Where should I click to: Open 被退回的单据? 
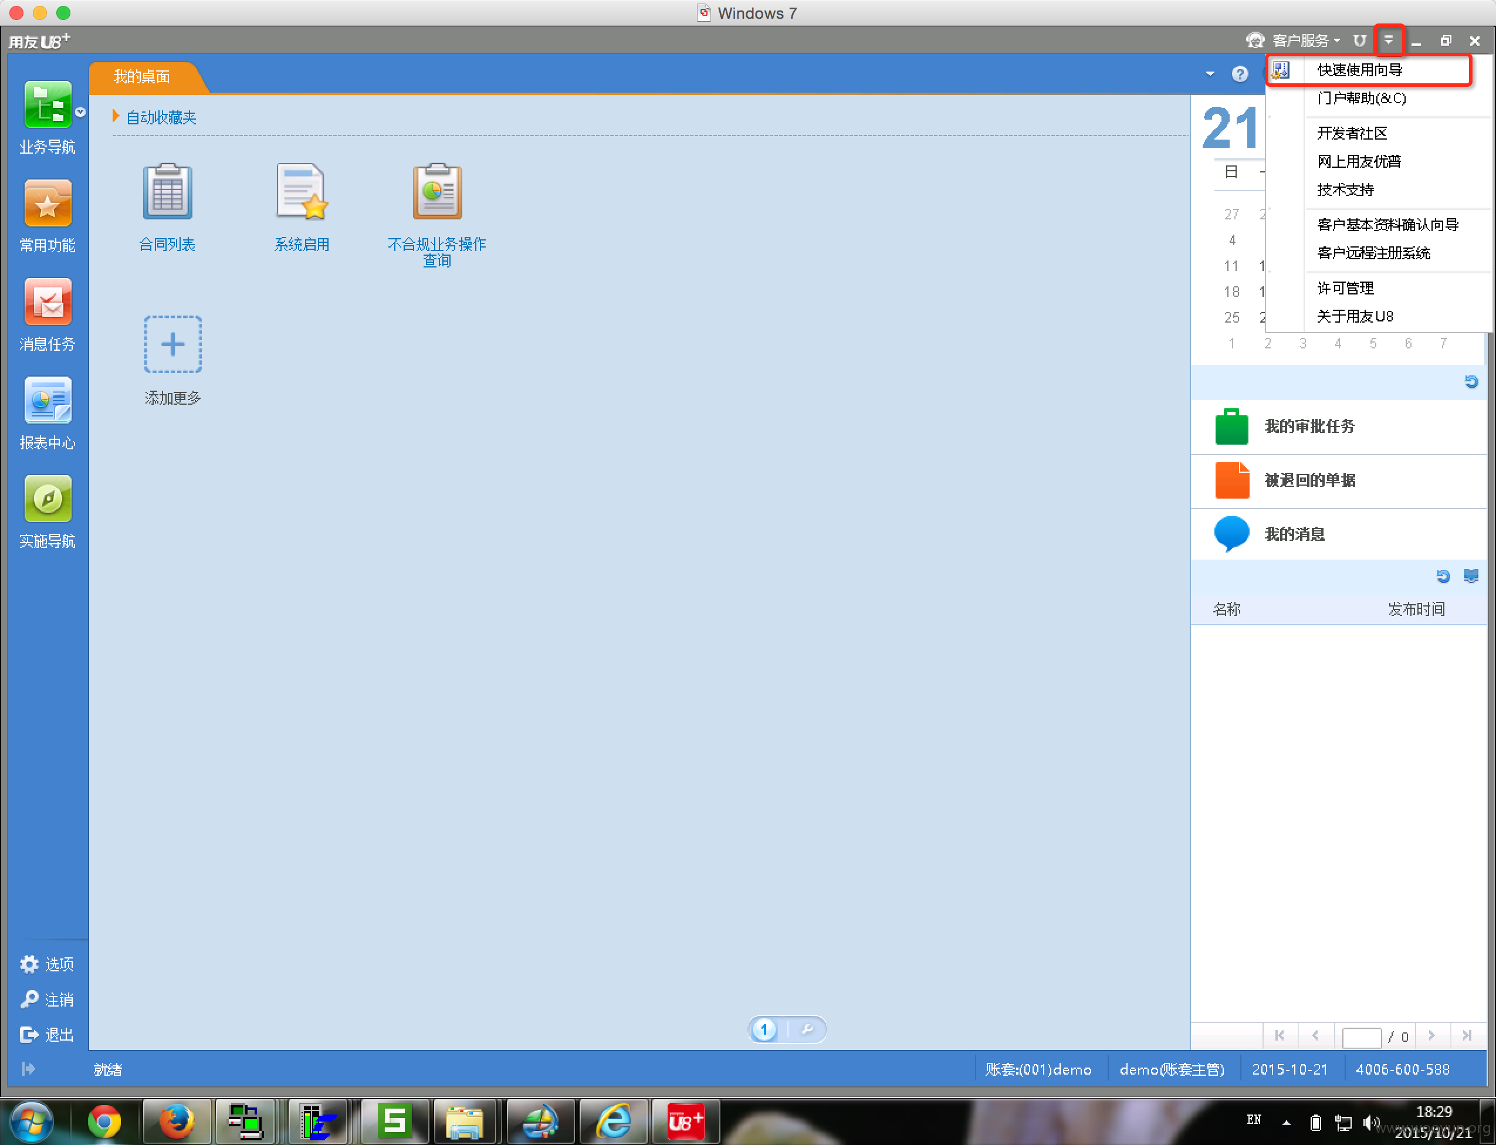[x=1339, y=480]
